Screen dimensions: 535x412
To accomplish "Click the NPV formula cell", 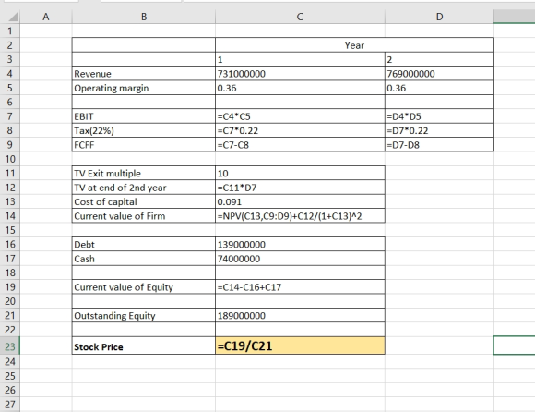I will pos(300,216).
